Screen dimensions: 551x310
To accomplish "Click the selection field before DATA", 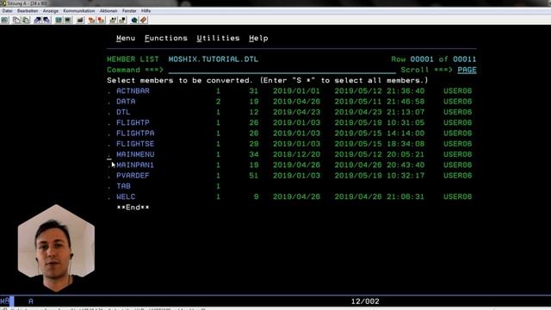I will [109, 102].
